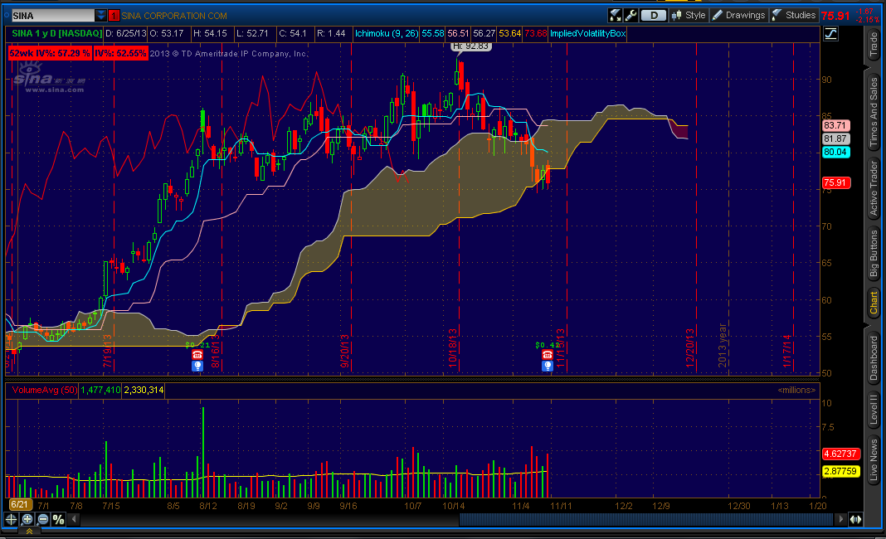This screenshot has width=886, height=539.
Task: Click the SINA 1 y D [NASDAQ] chart label
Action: (56, 33)
